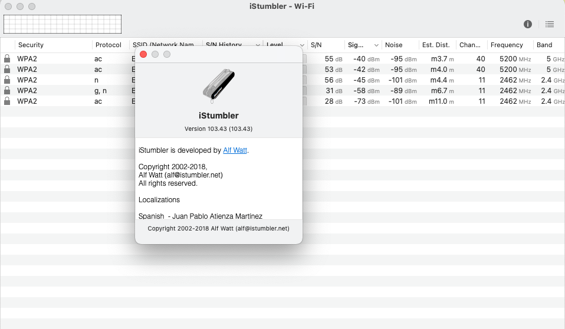The height and width of the screenshot is (329, 565).
Task: Click the iStumbler title in About dialog
Action: (x=218, y=116)
